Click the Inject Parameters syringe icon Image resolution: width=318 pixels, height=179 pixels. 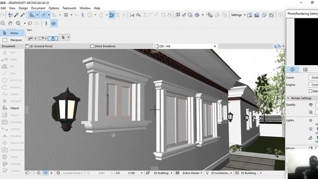tap(23, 15)
